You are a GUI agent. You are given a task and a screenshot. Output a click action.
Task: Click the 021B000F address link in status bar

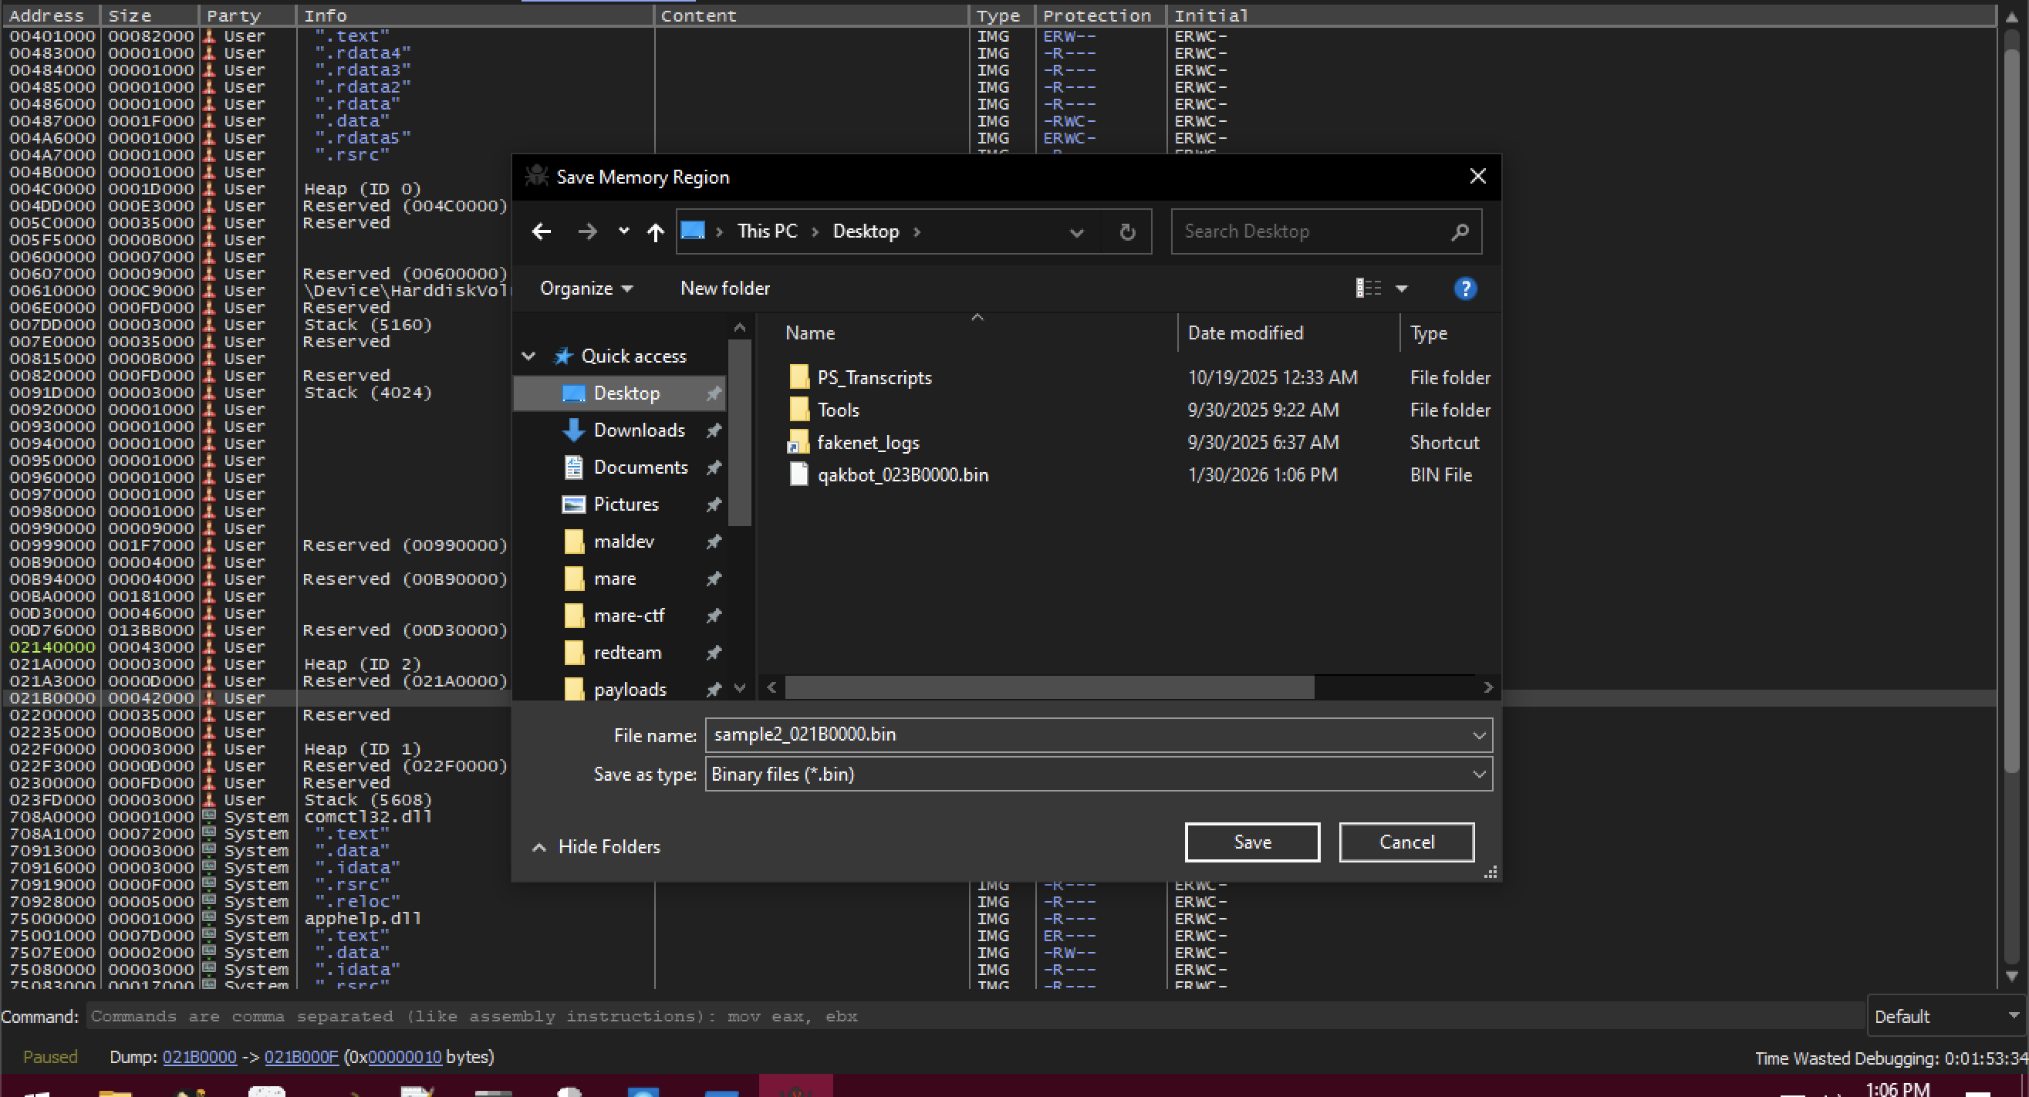pyautogui.click(x=301, y=1057)
